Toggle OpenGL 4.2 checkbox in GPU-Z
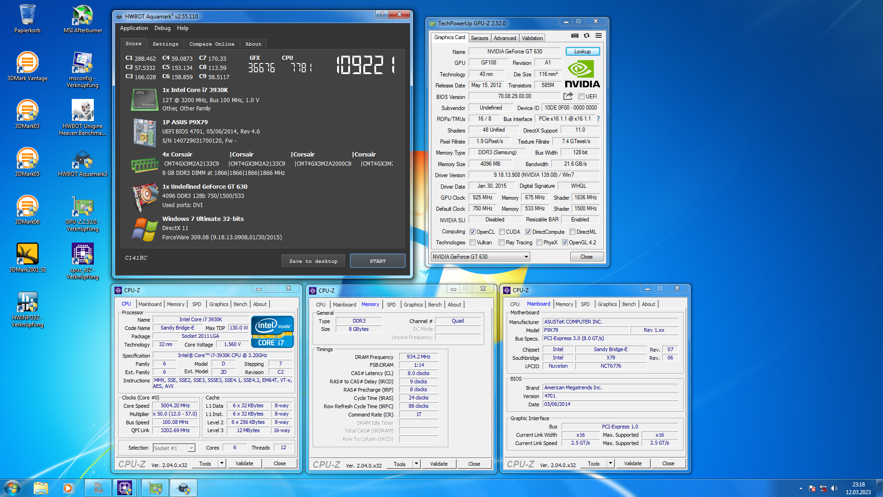 pos(565,243)
